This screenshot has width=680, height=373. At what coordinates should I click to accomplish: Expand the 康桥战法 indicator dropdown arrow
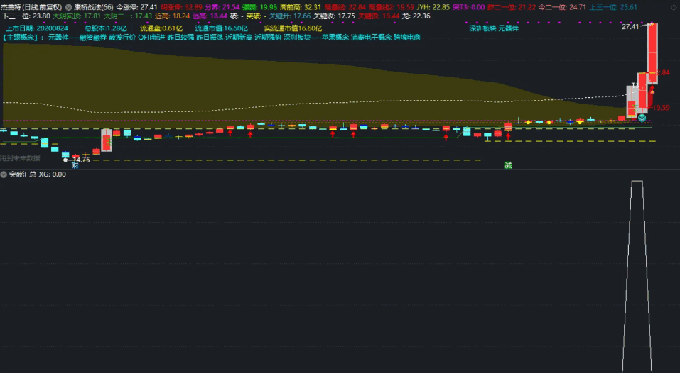click(68, 7)
